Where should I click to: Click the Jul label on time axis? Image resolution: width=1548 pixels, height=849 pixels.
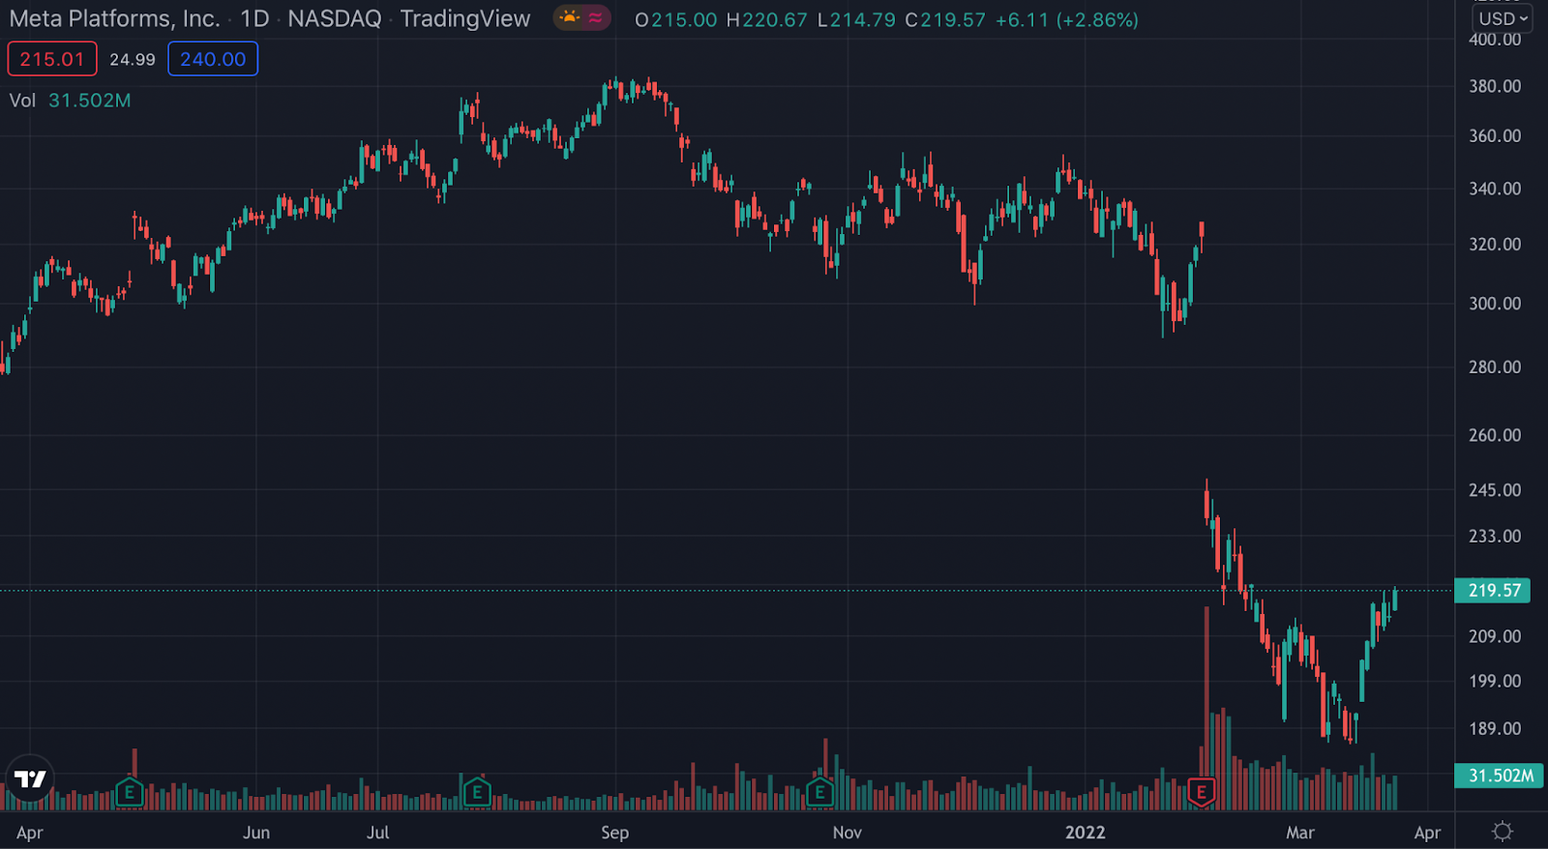378,833
